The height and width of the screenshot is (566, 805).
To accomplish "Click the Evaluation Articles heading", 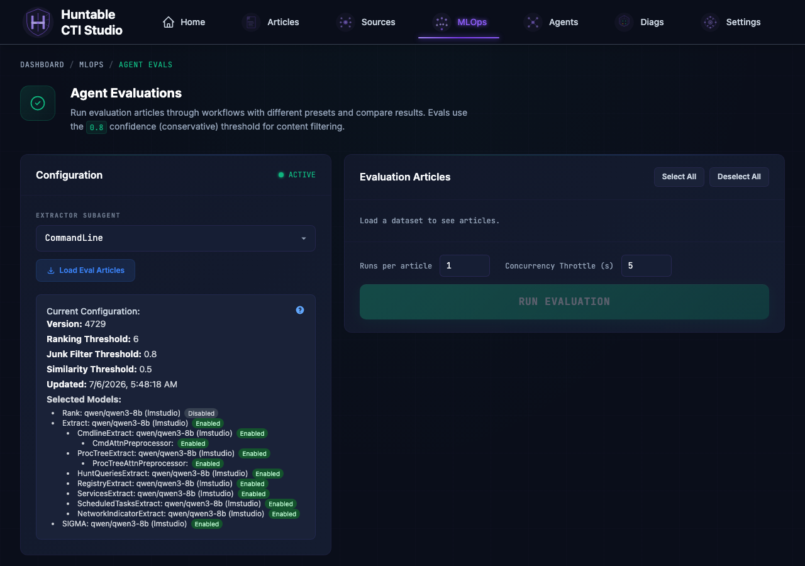I will coord(405,177).
